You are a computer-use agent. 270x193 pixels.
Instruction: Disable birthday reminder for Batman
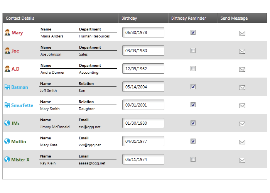click(193, 87)
